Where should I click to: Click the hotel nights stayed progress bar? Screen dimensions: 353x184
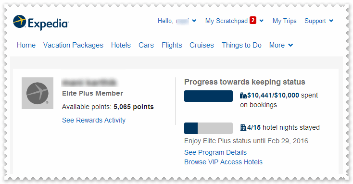click(x=208, y=128)
